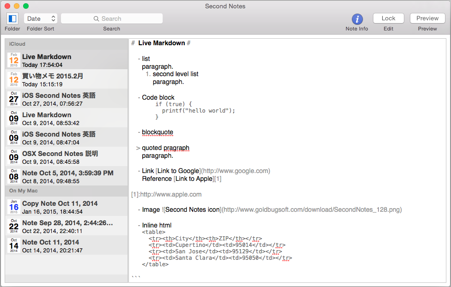Click the 'blockquote' list item text
This screenshot has width=451, height=287.
coord(157,132)
